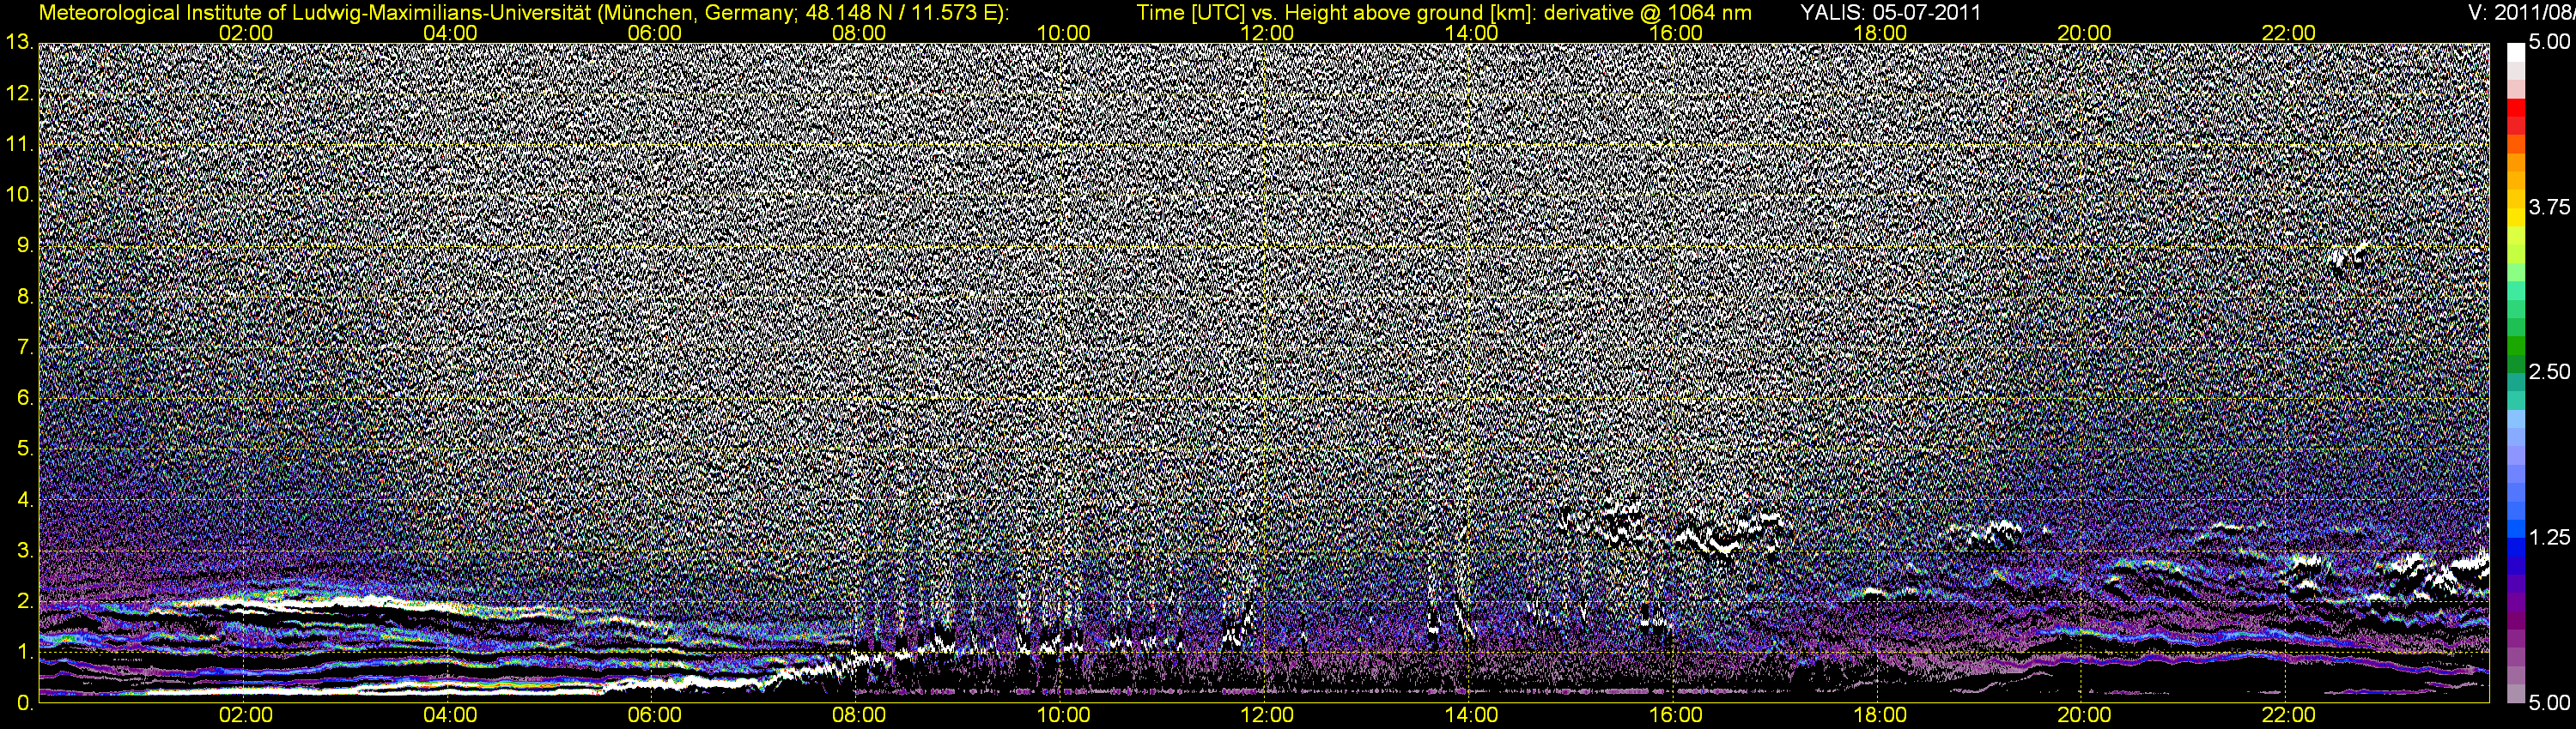Pick the 5 km height axis label
Viewport: 2576px width, 729px height.
(25, 449)
